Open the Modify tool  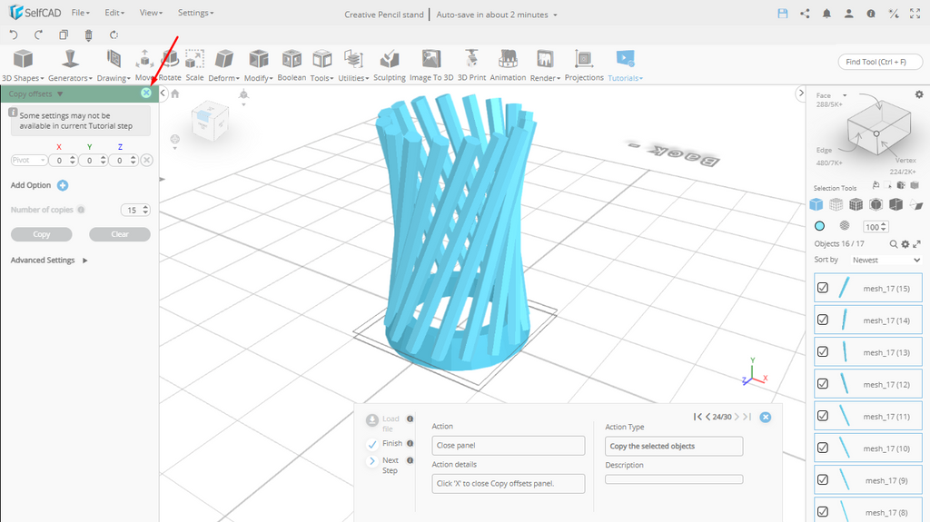(258, 65)
